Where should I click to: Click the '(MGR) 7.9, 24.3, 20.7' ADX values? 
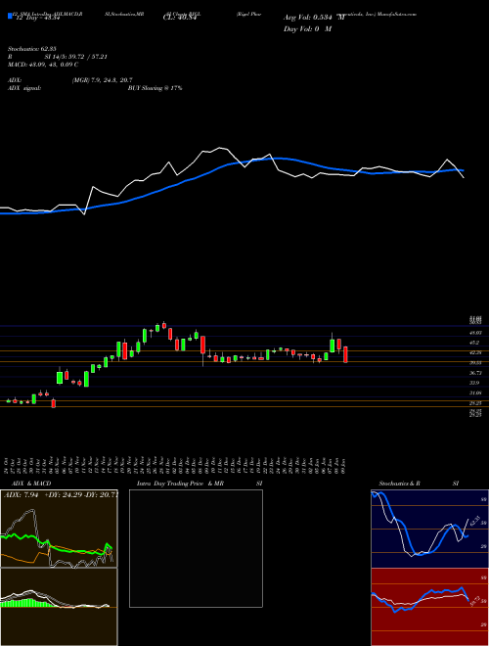pos(102,80)
